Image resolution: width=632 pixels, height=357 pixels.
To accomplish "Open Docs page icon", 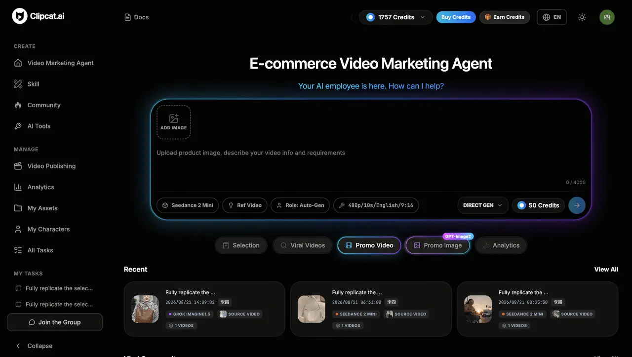I will (x=128, y=17).
